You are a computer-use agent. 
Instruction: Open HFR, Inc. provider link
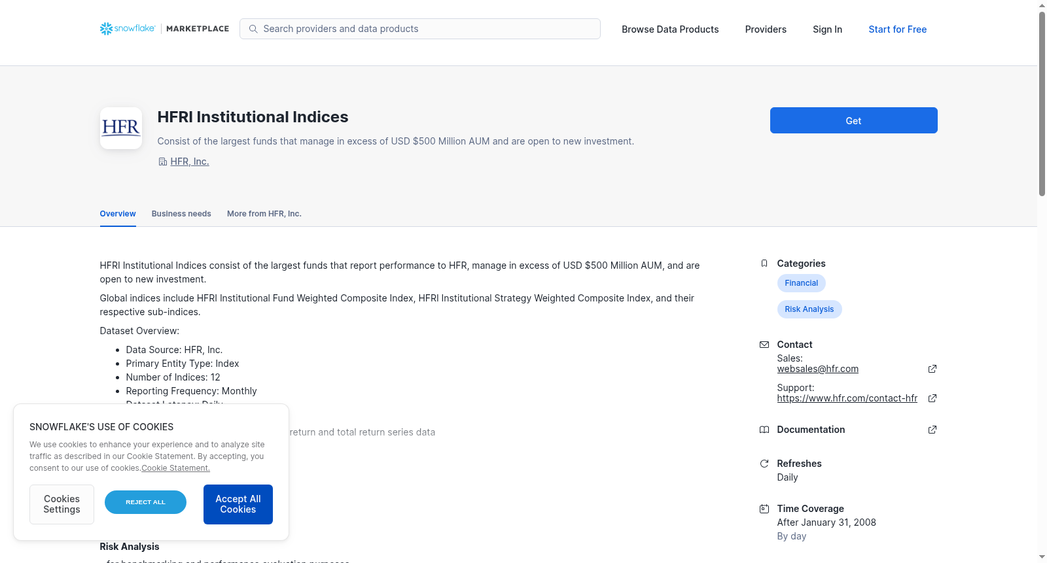[x=190, y=162]
